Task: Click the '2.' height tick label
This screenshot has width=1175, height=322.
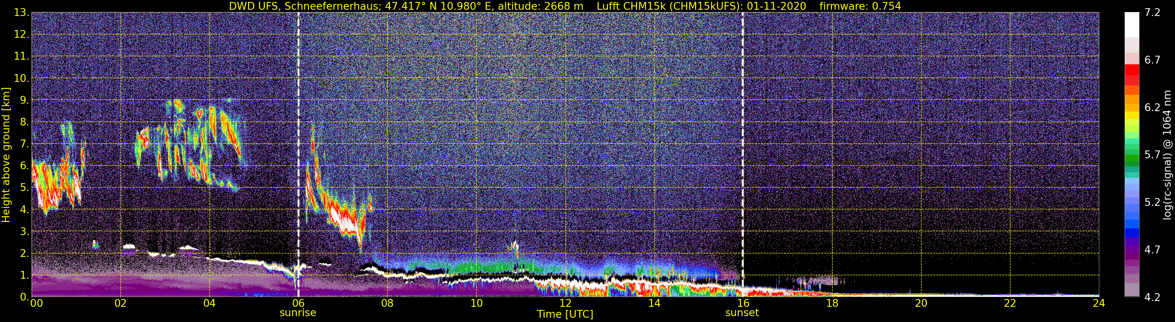Action: click(24, 253)
